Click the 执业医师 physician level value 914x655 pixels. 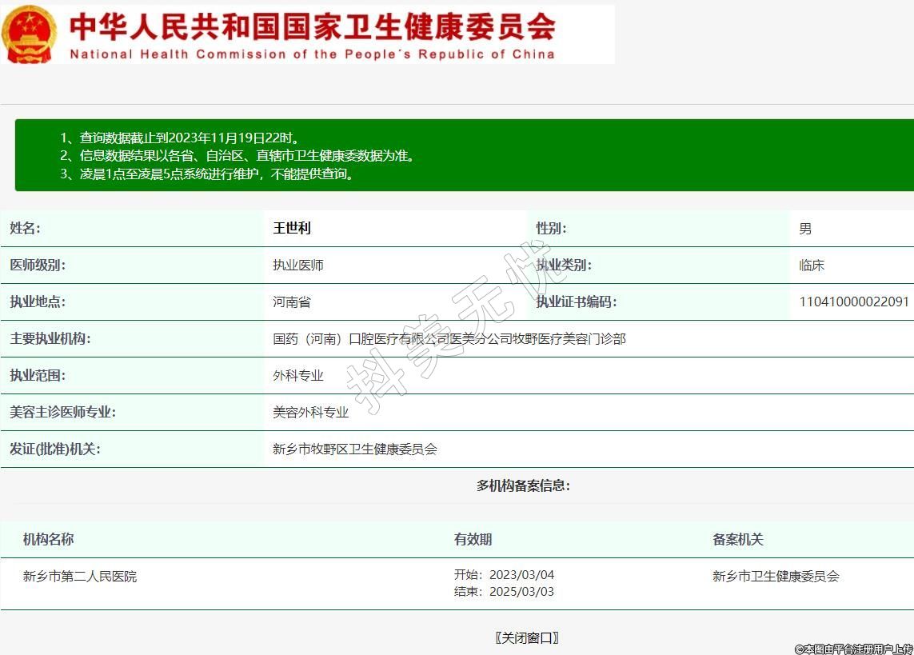tap(298, 265)
